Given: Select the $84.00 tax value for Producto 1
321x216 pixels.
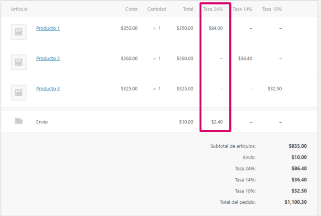Looking at the screenshot, I should coord(216,28).
